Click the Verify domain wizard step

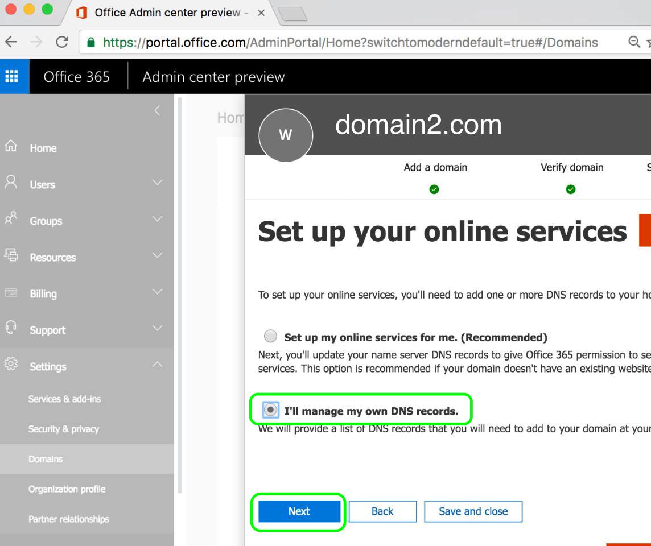click(x=572, y=167)
